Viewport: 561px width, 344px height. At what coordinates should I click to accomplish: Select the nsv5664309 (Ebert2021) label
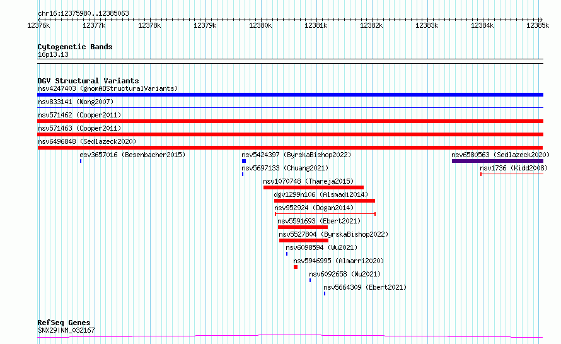click(365, 287)
